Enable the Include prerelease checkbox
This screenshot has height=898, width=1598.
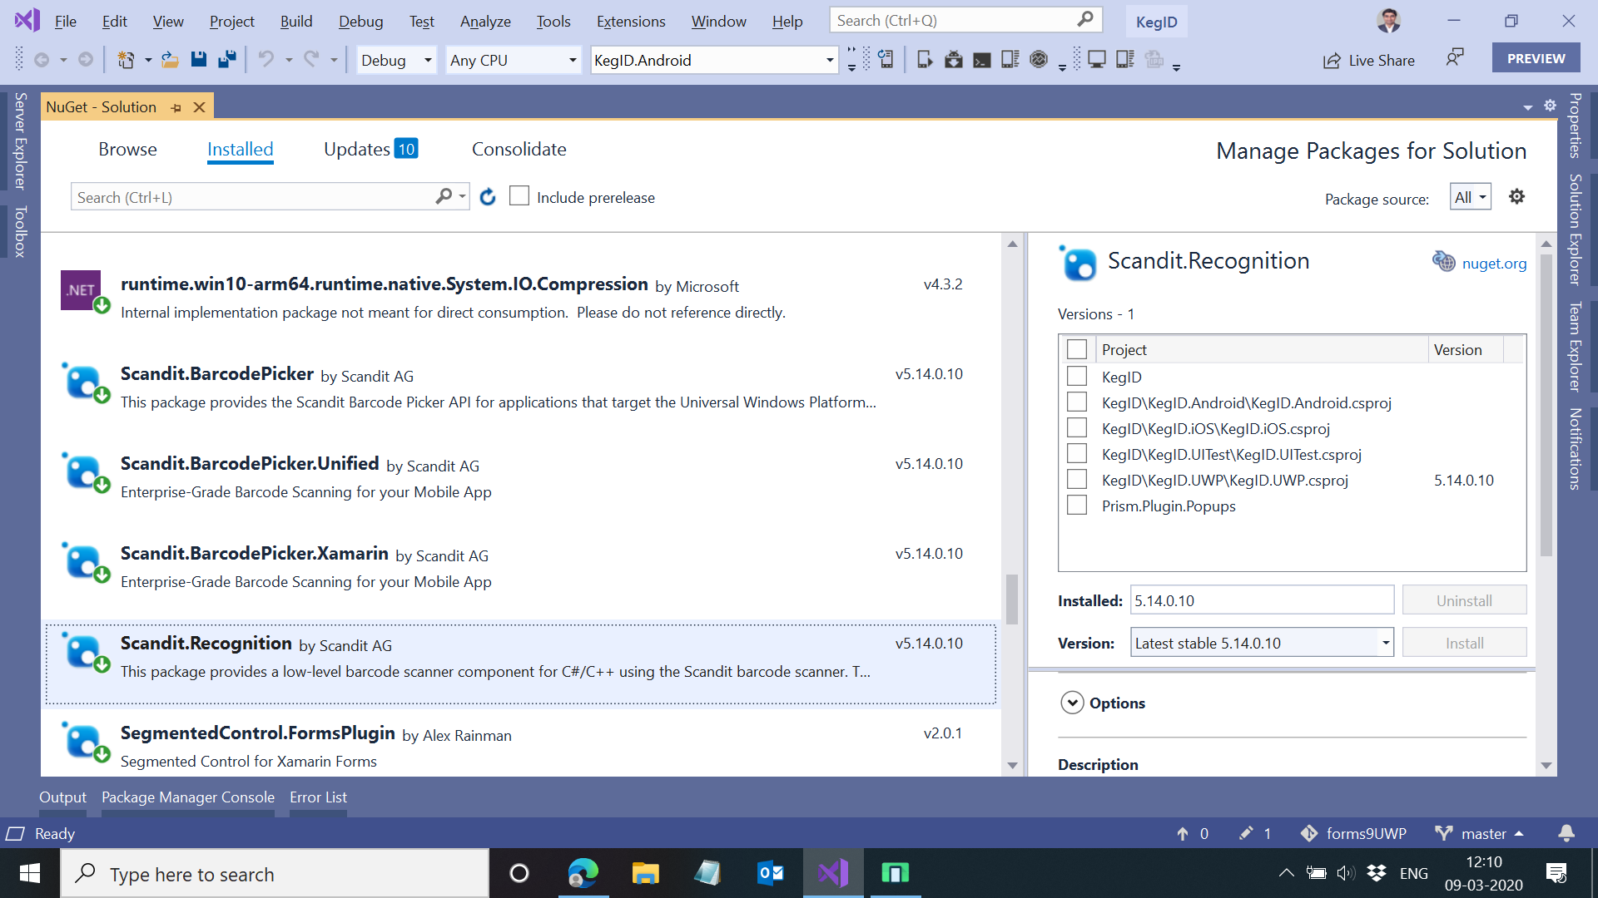click(519, 195)
